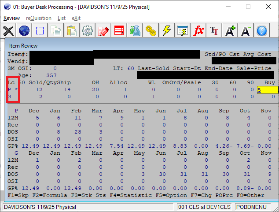This screenshot has width=279, height=212.
Task: Click the yellow Buy quantity input field
Action: [268, 90]
